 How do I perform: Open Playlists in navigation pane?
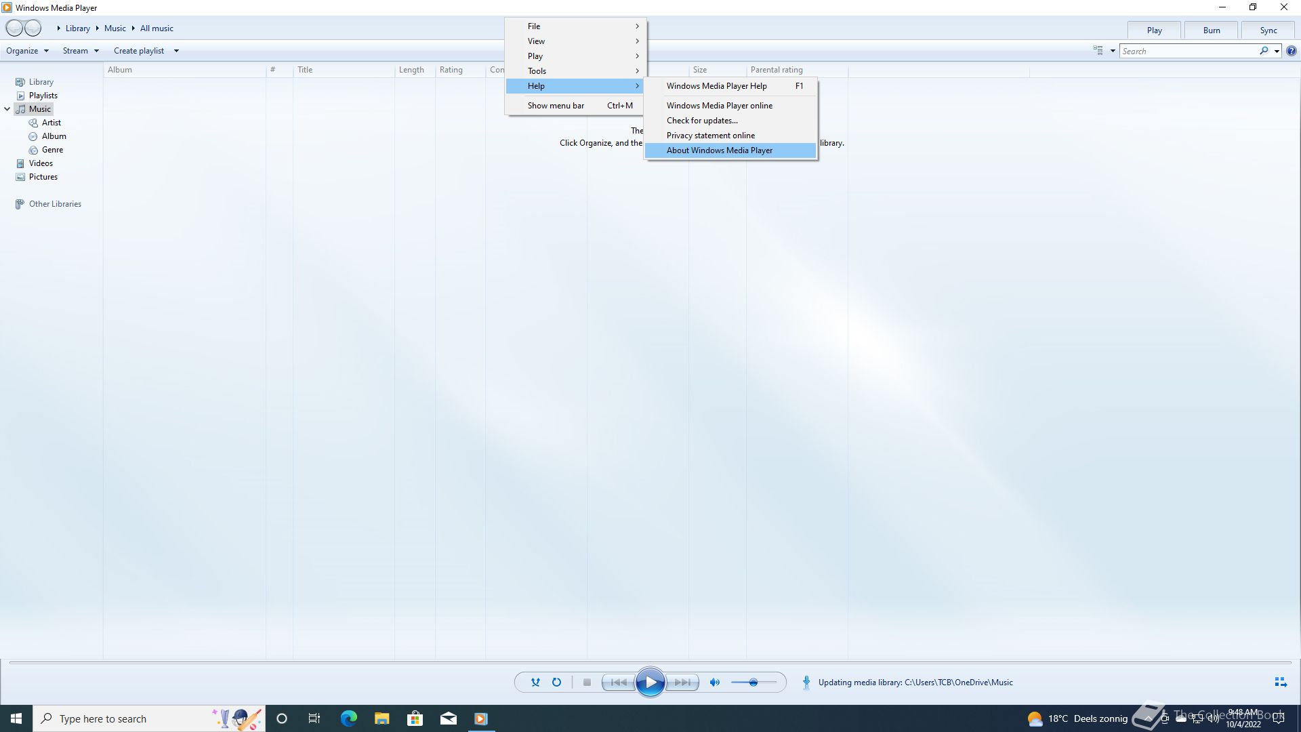coord(43,96)
